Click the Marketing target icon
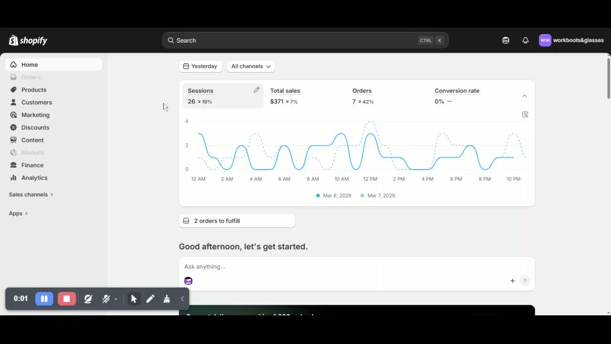Screen dimensions: 611x344 13,115
